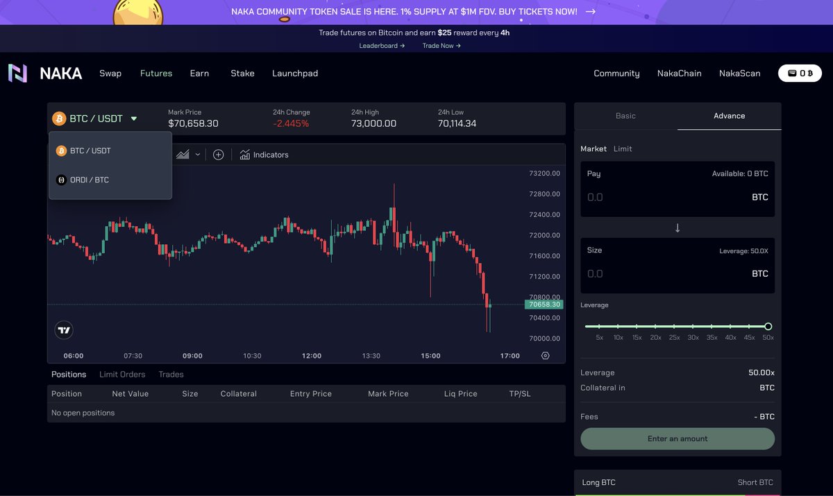
Task: Click the 24h Low value 70,114.34
Action: 457,123
